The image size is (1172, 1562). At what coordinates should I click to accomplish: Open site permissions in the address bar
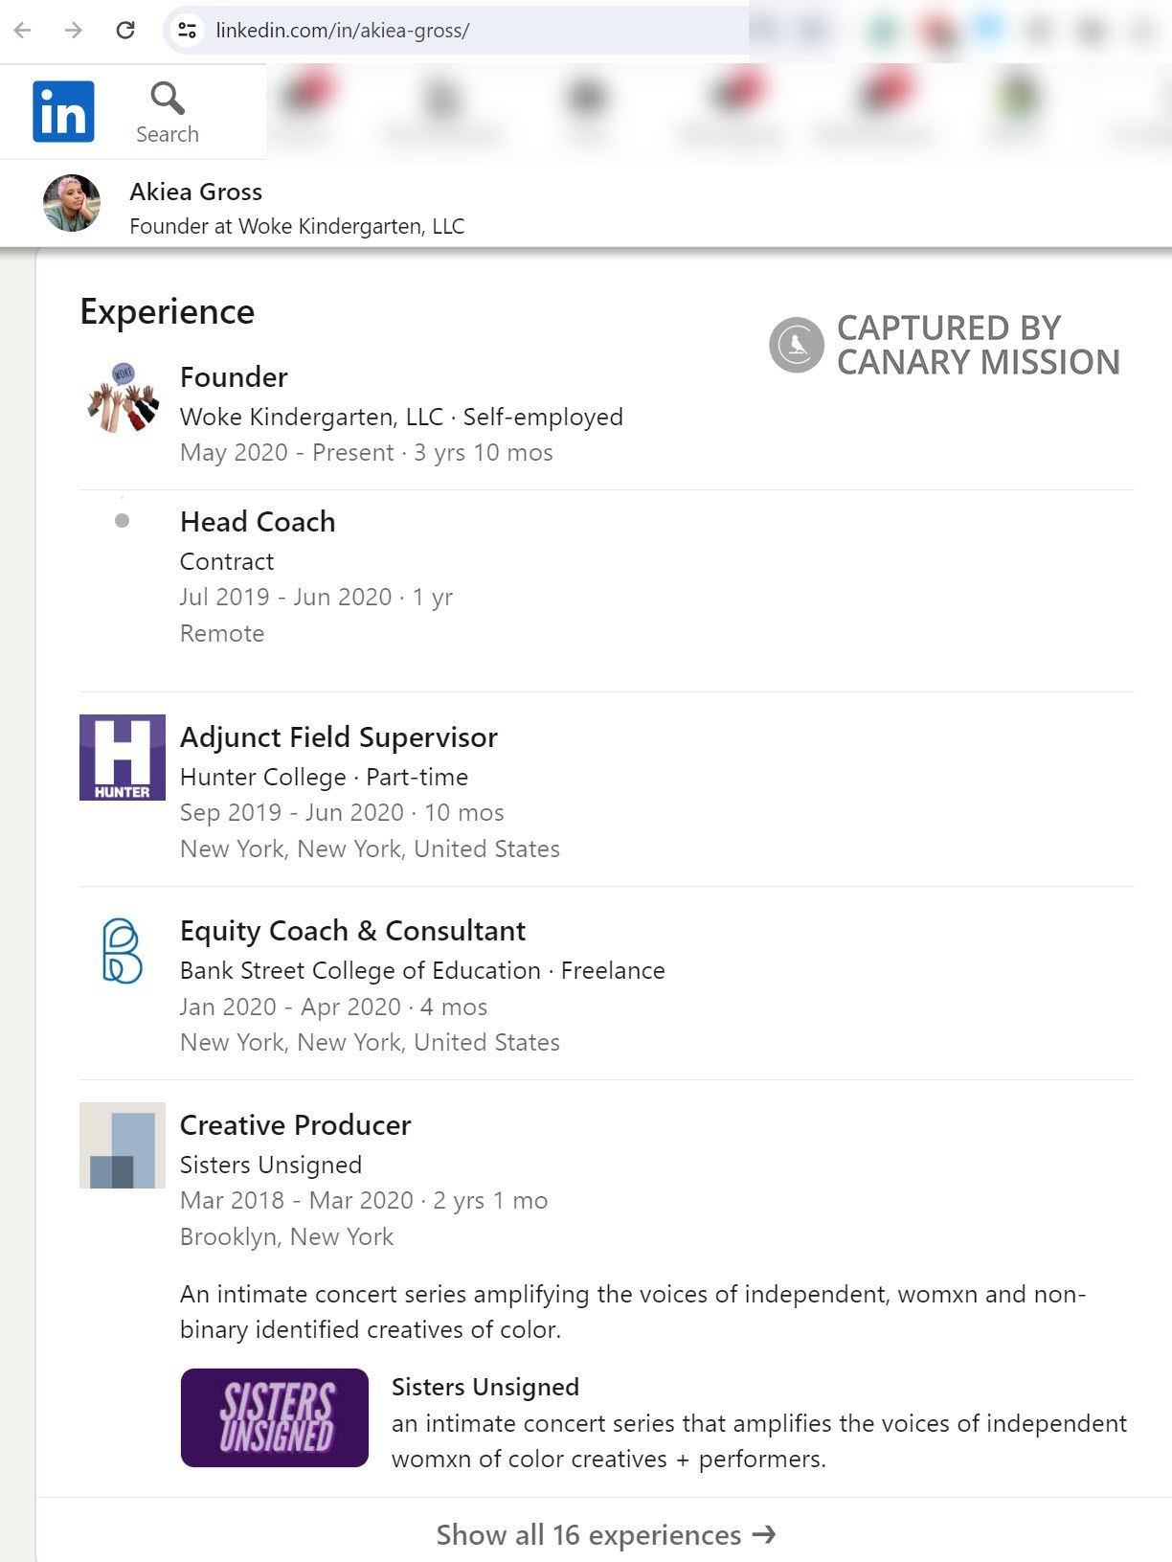click(188, 30)
